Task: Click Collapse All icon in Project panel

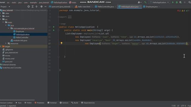Action: click(x=36, y=7)
